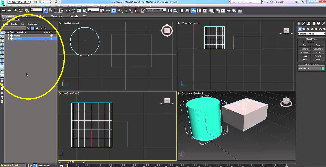
Task: Activate the Select and Rotate tool
Action: coord(74,10)
